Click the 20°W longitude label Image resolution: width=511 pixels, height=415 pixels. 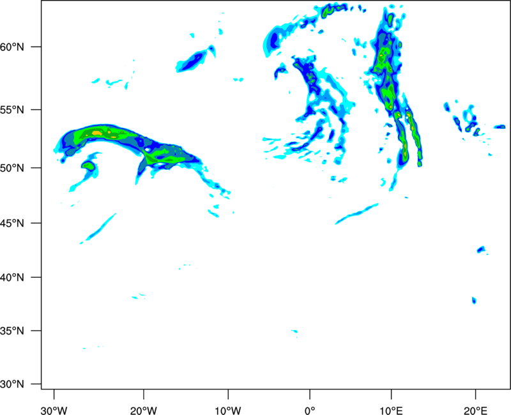point(144,411)
